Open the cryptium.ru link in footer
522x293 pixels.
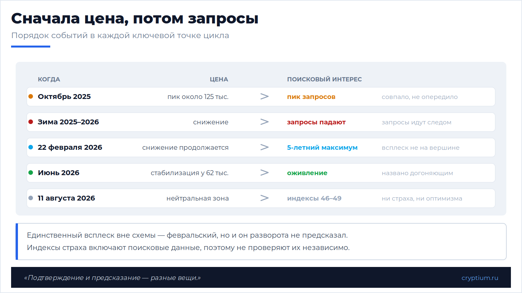480,278
